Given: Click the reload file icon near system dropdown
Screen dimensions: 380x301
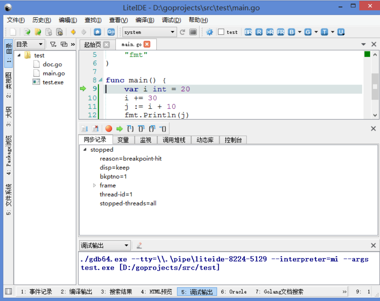Looking at the screenshot, I should (x=183, y=32).
